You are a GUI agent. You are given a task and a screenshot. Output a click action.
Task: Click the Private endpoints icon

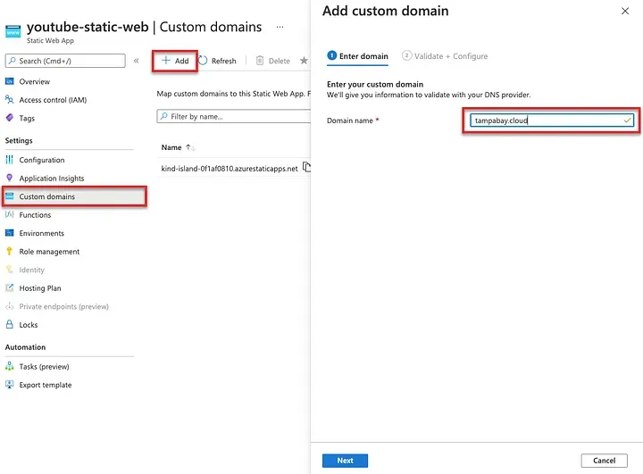tap(10, 306)
